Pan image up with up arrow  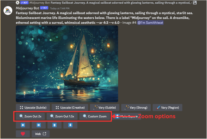(54, 125)
